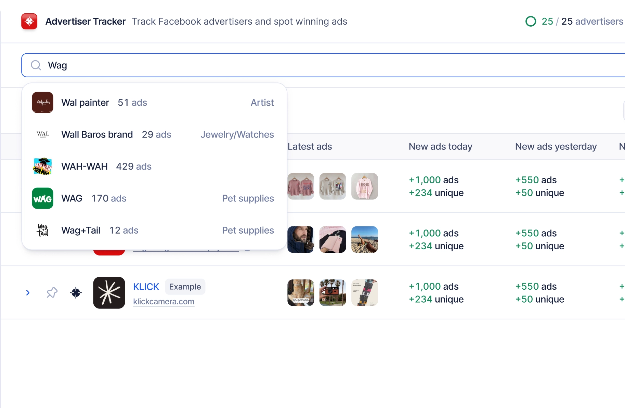Click the Latest ads column header
This screenshot has height=408, width=625.
tap(310, 146)
